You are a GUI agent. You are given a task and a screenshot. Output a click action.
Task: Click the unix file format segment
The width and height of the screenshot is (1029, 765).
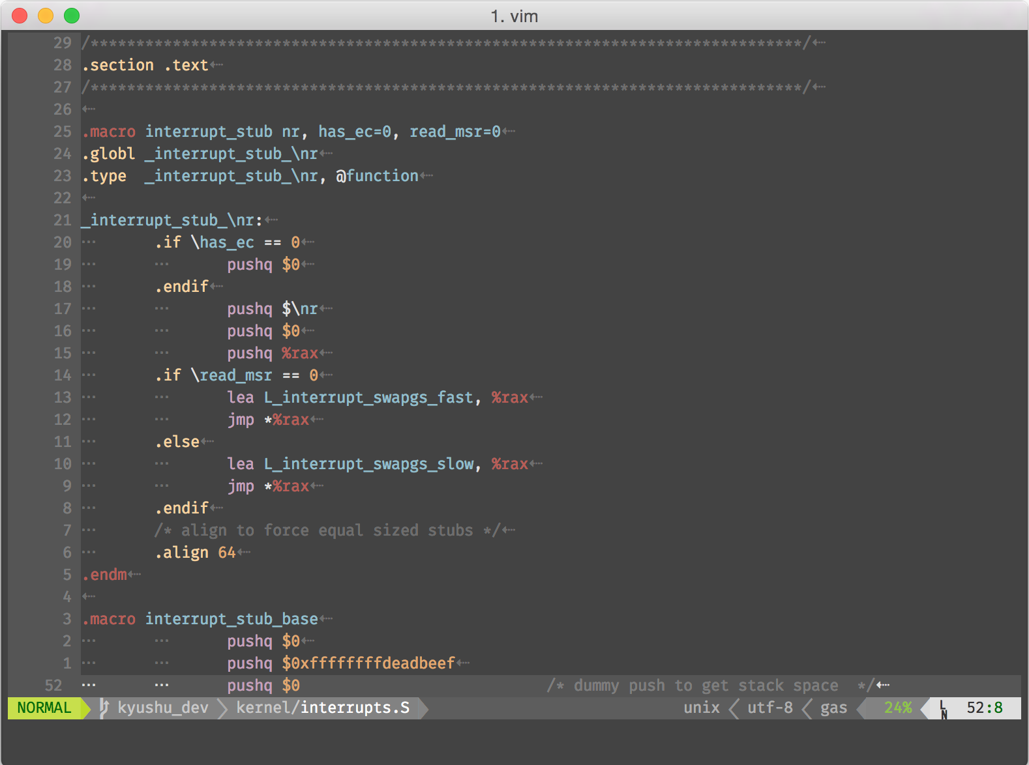coord(702,708)
